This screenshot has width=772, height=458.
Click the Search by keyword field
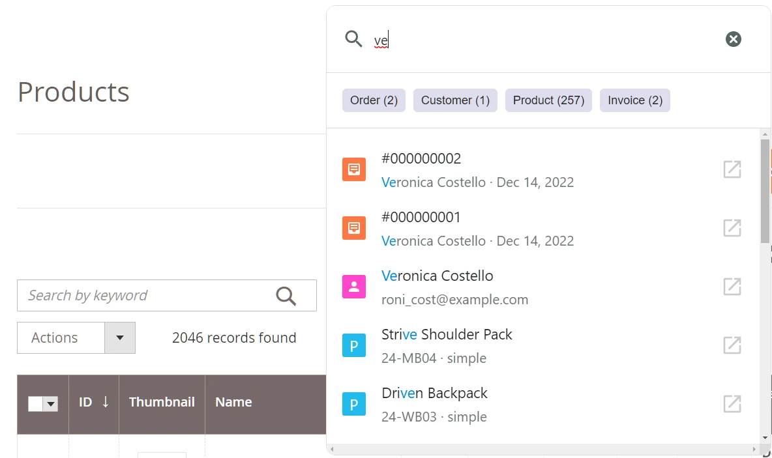pos(147,296)
